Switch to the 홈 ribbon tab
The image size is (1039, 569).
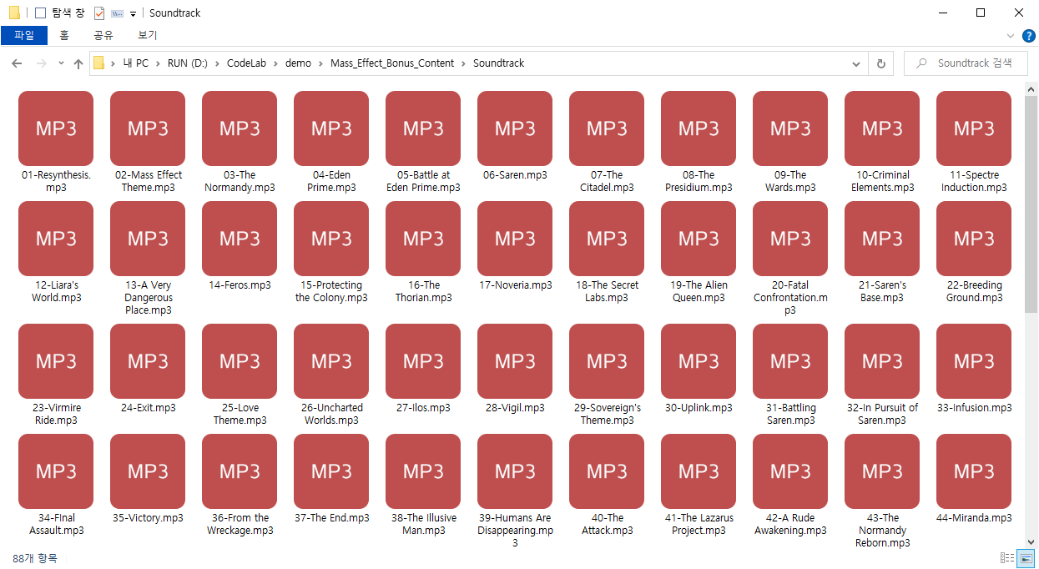64,35
